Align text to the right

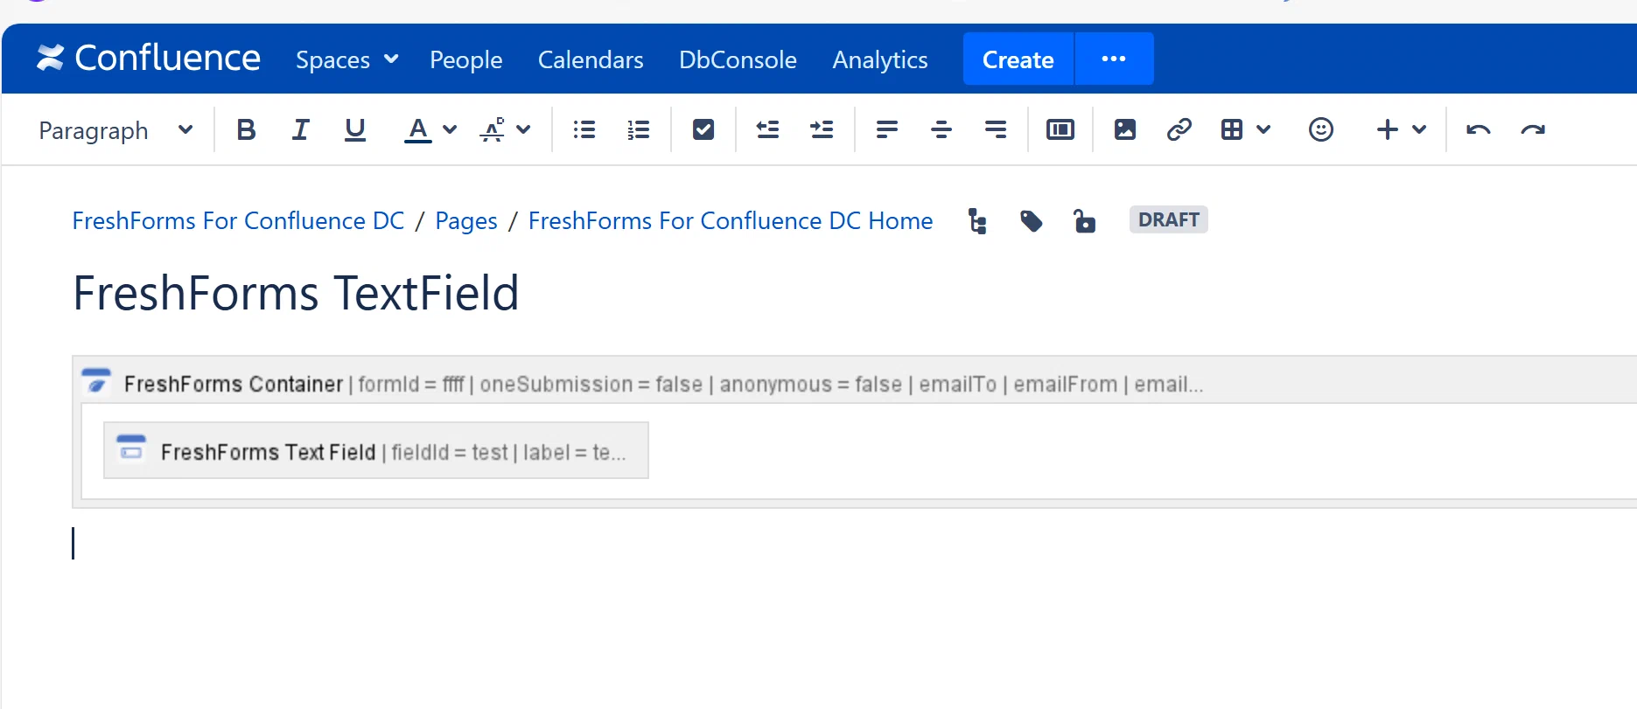click(x=996, y=130)
